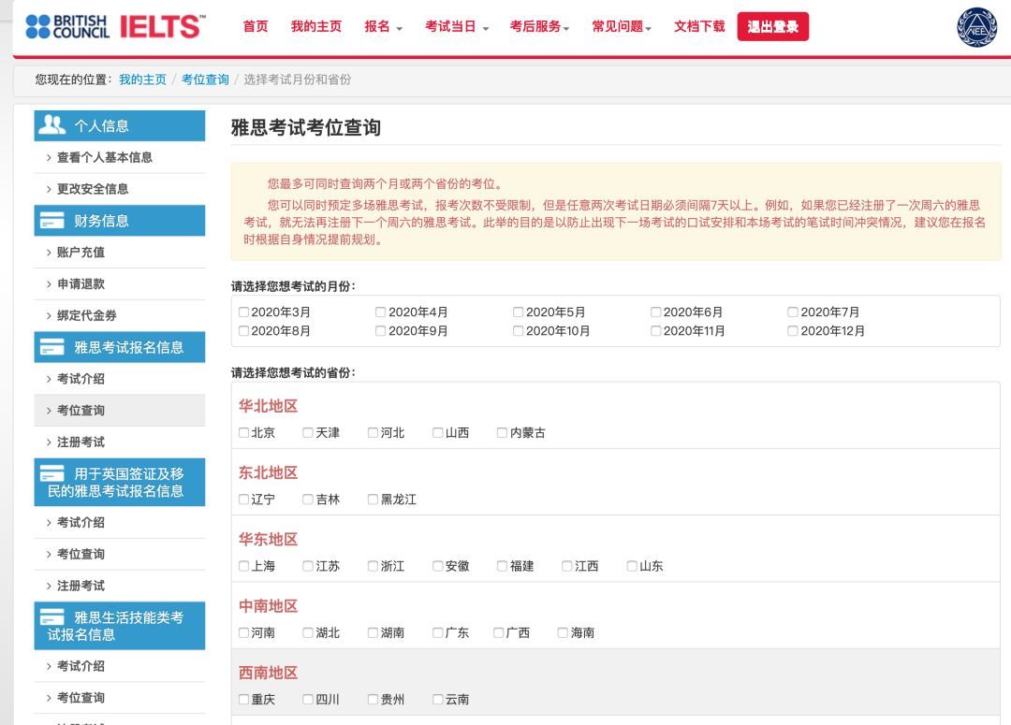1011x725 pixels.
Task: Click the 雅思考试报名信息 section icon
Action: click(x=52, y=347)
